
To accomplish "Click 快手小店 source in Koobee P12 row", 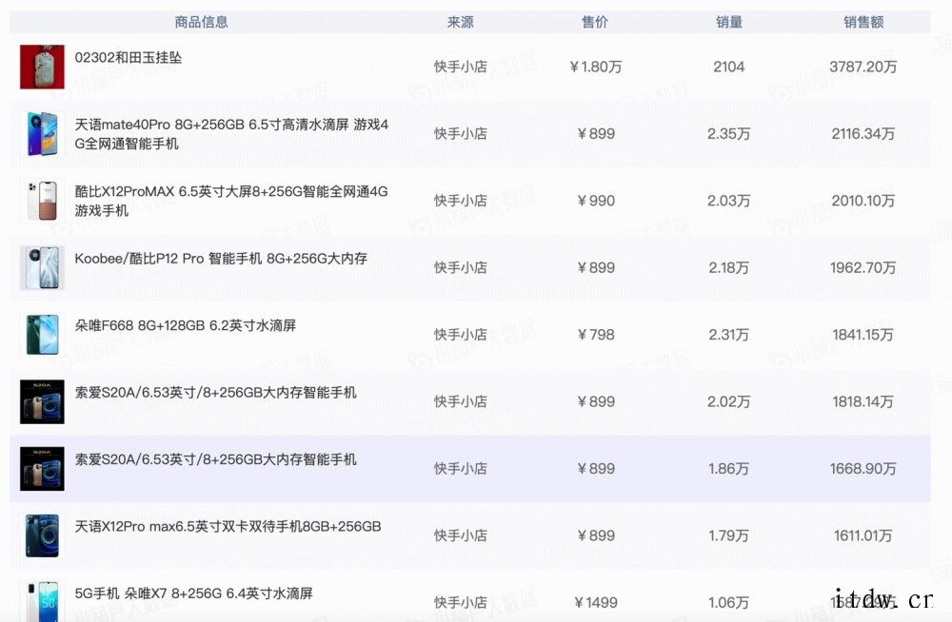I will [x=460, y=267].
